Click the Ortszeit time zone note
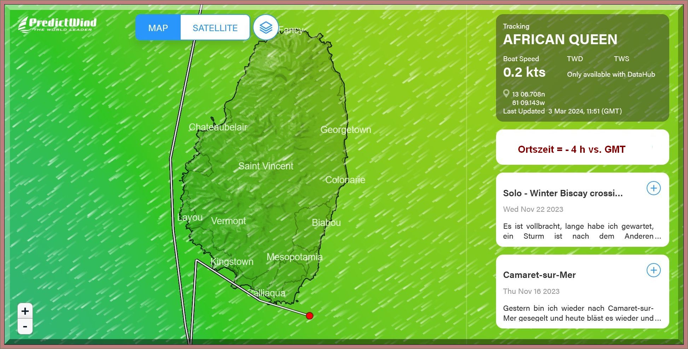 click(571, 149)
